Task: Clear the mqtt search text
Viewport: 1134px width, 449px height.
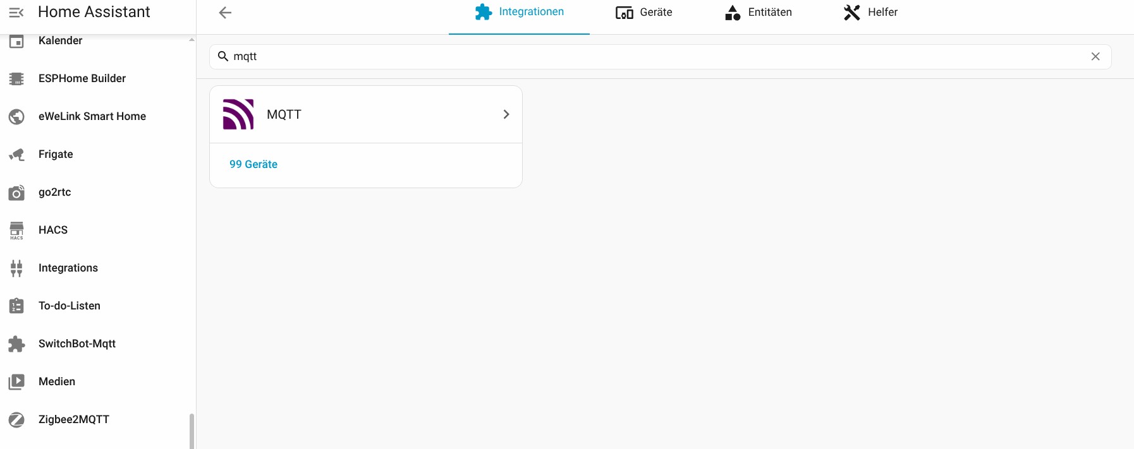Action: [1095, 56]
